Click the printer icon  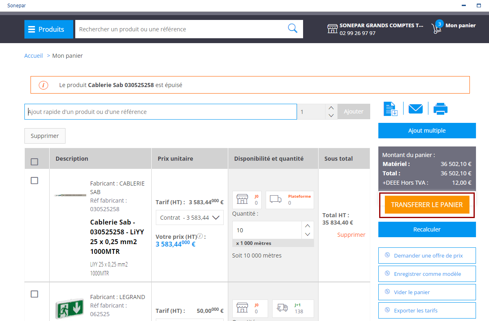pyautogui.click(x=441, y=109)
